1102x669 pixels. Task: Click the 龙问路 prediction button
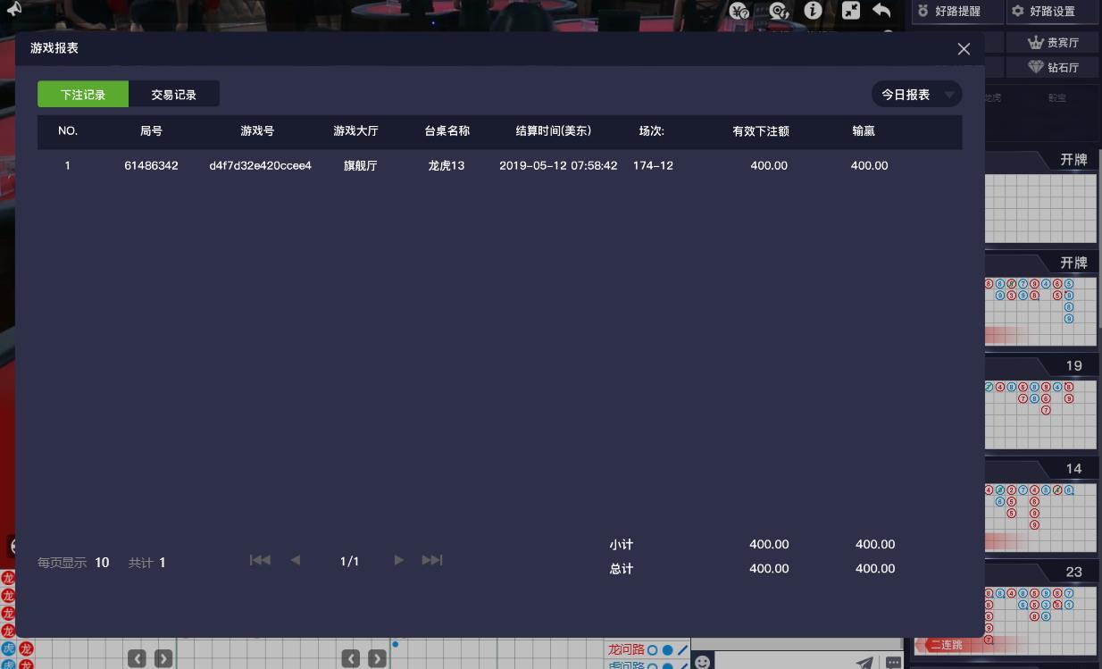pyautogui.click(x=648, y=649)
